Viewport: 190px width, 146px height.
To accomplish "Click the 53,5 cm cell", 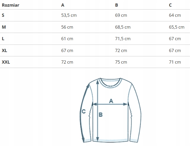I will 69,15.
